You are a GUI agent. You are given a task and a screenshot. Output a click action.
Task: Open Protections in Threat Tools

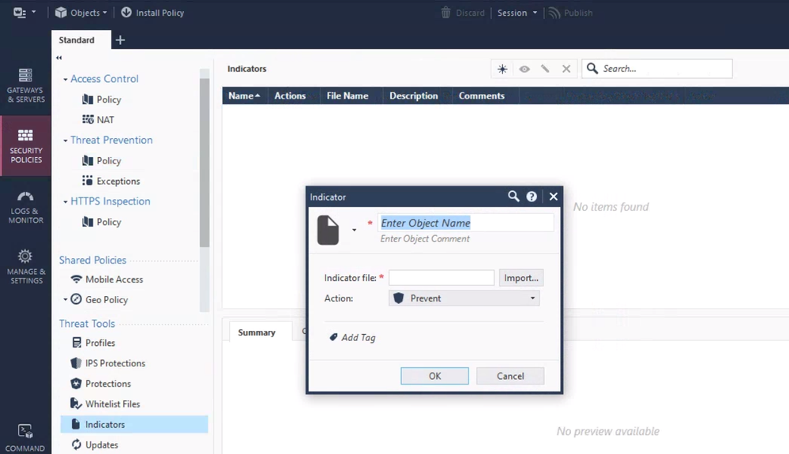tap(101, 384)
